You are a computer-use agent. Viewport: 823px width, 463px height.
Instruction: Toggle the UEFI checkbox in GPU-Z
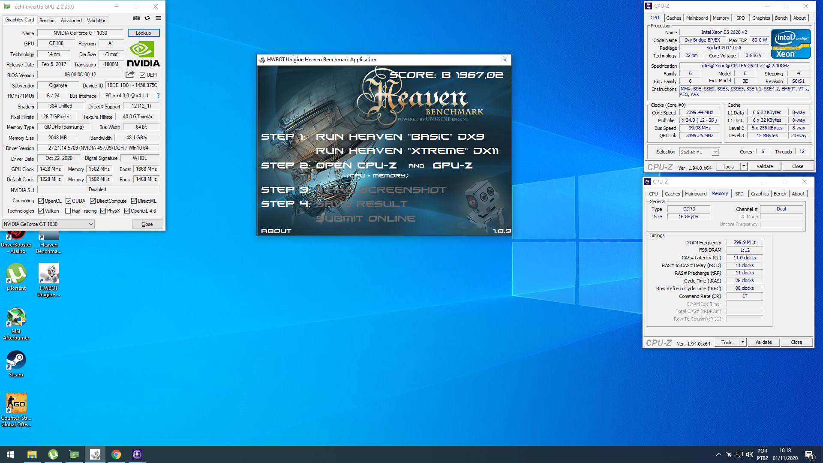click(x=143, y=75)
